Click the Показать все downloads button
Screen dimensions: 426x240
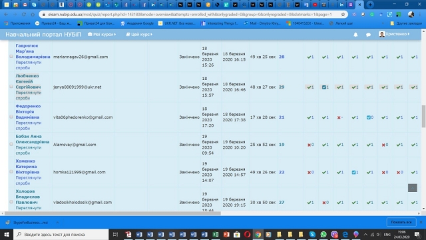click(x=401, y=222)
